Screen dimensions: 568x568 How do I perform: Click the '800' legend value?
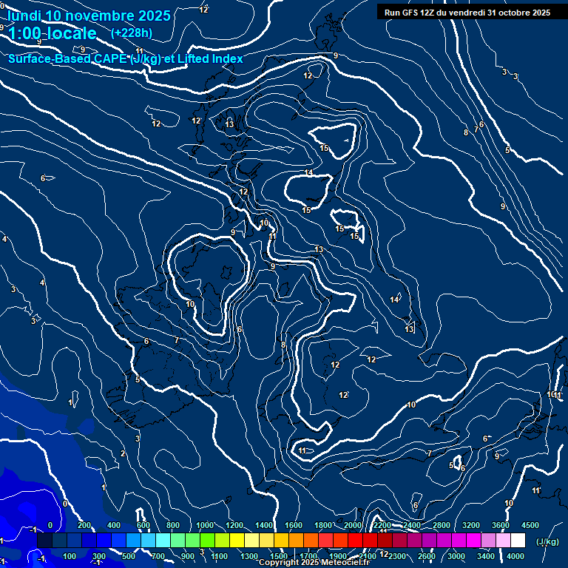[173, 525]
